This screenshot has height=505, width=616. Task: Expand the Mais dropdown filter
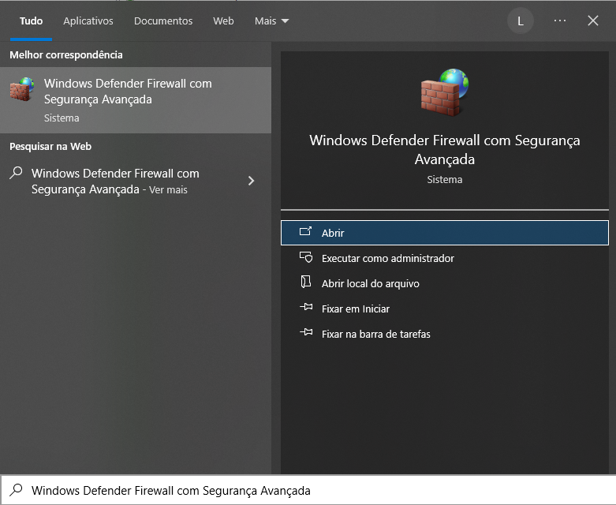[271, 21]
